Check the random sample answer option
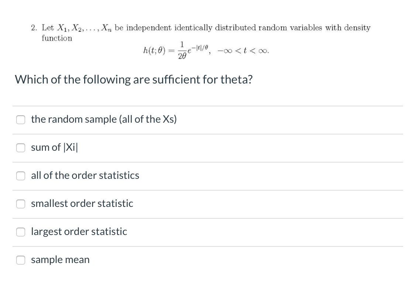Image resolution: width=412 pixels, height=283 pixels. (x=21, y=120)
